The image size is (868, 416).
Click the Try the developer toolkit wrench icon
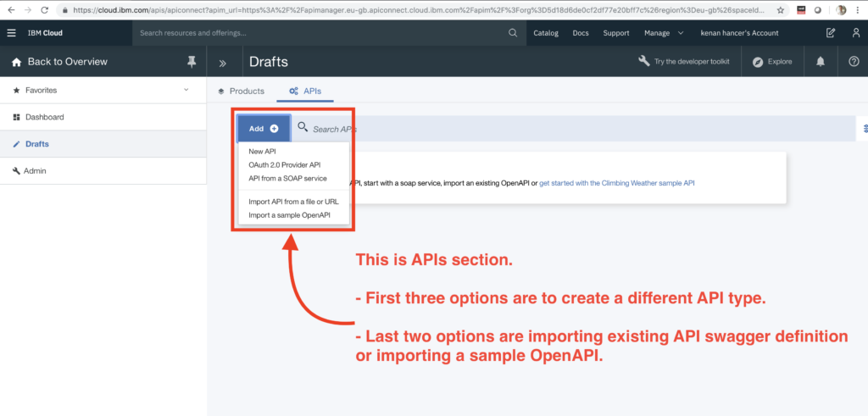pos(644,61)
